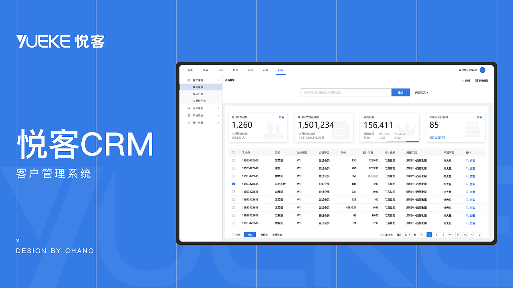Switch to the 看板 top tab
Screen dimensions: 513x288
coord(265,70)
